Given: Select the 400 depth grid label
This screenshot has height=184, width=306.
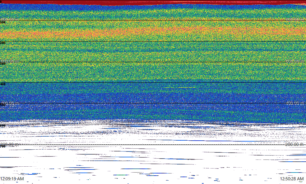Looking at the screenshot, I should (3, 84).
